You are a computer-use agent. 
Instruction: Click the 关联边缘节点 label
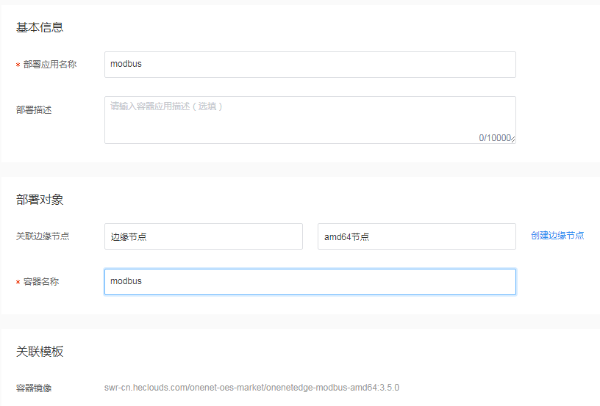43,236
